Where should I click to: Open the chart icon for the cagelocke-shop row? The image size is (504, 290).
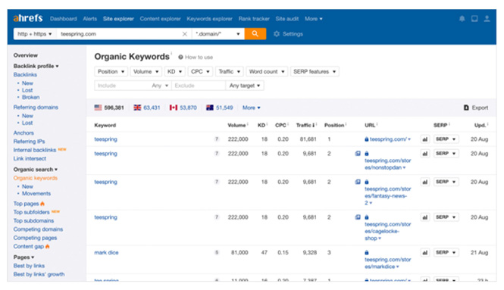point(425,217)
